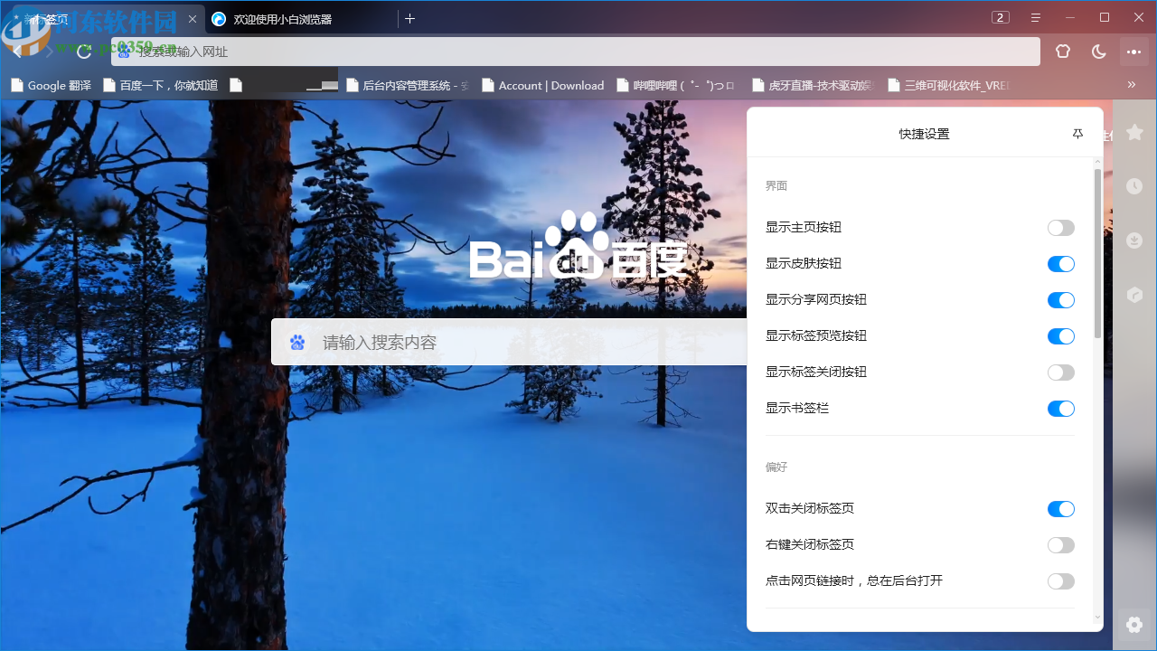
Task: Turn off 双击关闭标签页 switch
Action: 1060,508
